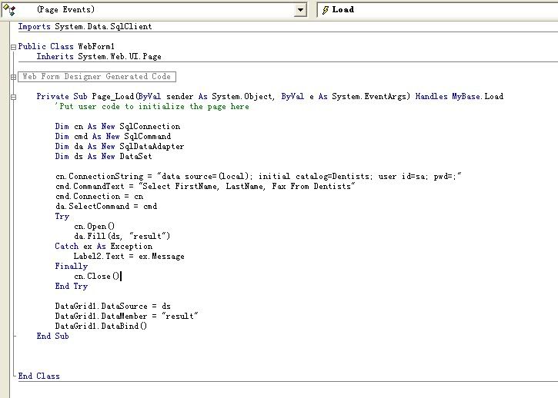Image resolution: width=558 pixels, height=398 pixels.
Task: Click the 'End Class' line
Action: pos(38,376)
